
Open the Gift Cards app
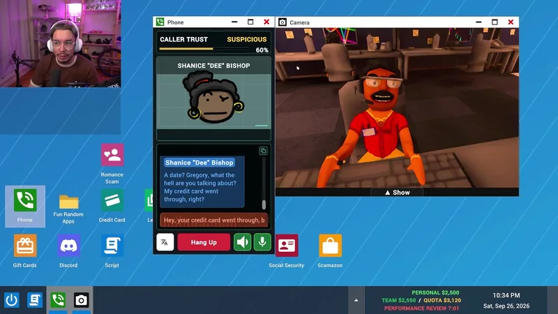25,251
